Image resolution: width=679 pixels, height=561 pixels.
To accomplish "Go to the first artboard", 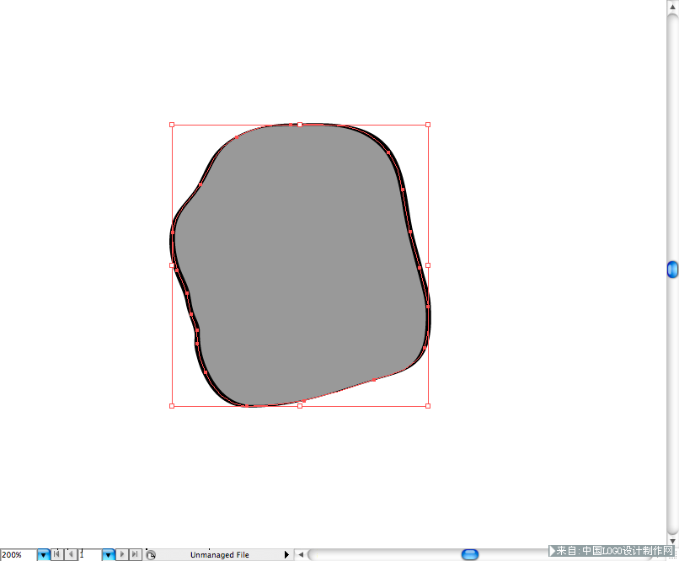I will pyautogui.click(x=56, y=554).
